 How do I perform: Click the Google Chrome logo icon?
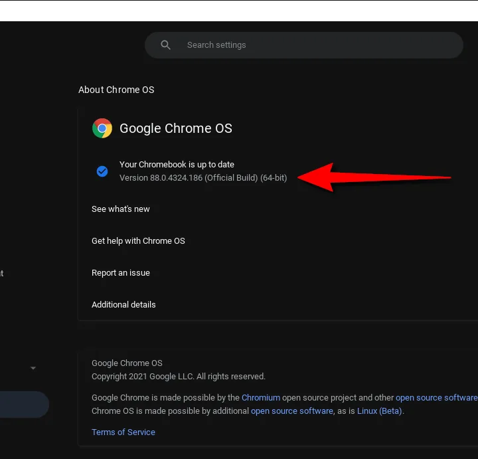coord(102,128)
